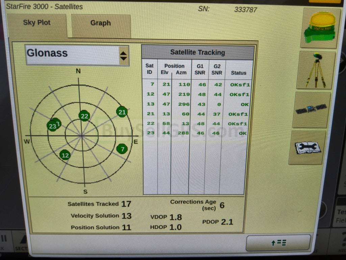346x260 pixels.
Task: Click Sat ID 13 in the table
Action: tap(151, 104)
